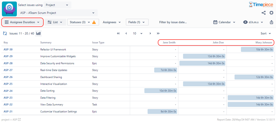Click the 13d 6h 30m 0s bar for ASP-29
The width and height of the screenshot is (276, 122).
pyautogui.click(x=204, y=56)
